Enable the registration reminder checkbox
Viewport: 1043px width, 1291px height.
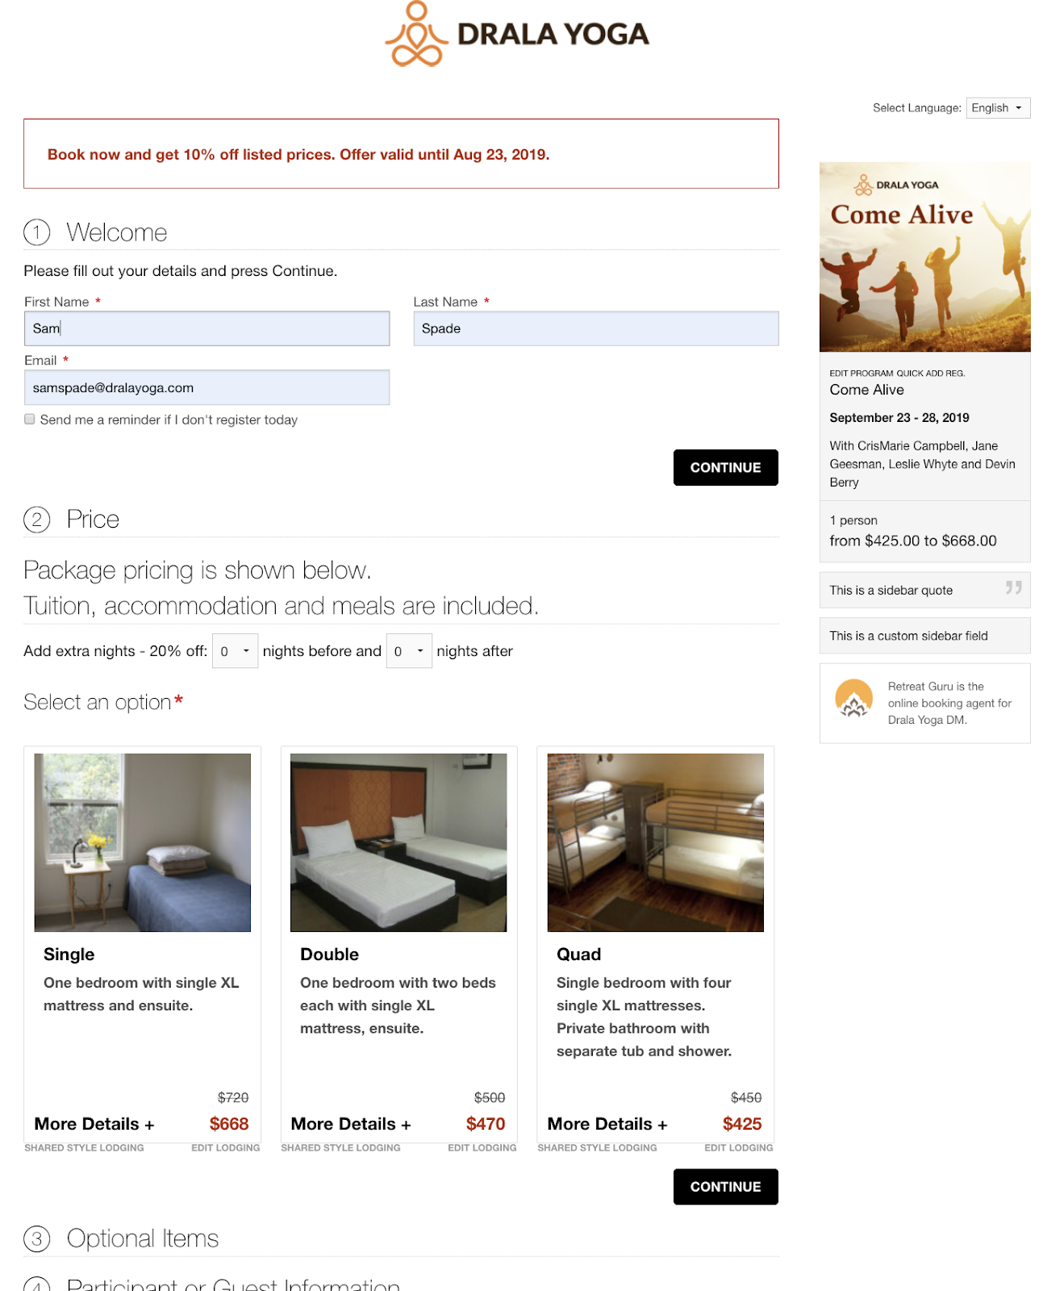[x=30, y=419]
